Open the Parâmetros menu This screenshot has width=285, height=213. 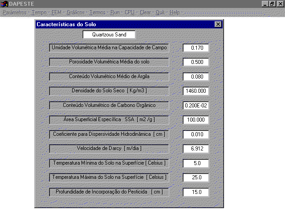(x=14, y=12)
